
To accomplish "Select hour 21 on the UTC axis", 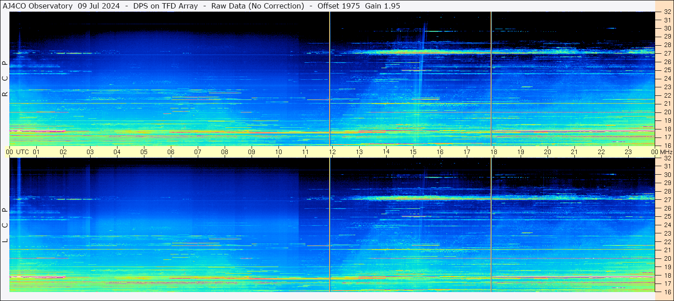I will [x=574, y=152].
